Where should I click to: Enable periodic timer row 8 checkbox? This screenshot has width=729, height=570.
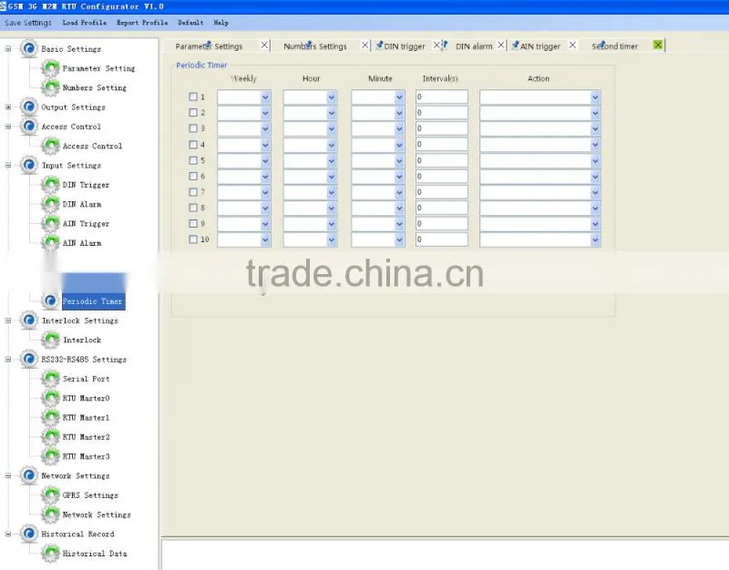pos(193,208)
